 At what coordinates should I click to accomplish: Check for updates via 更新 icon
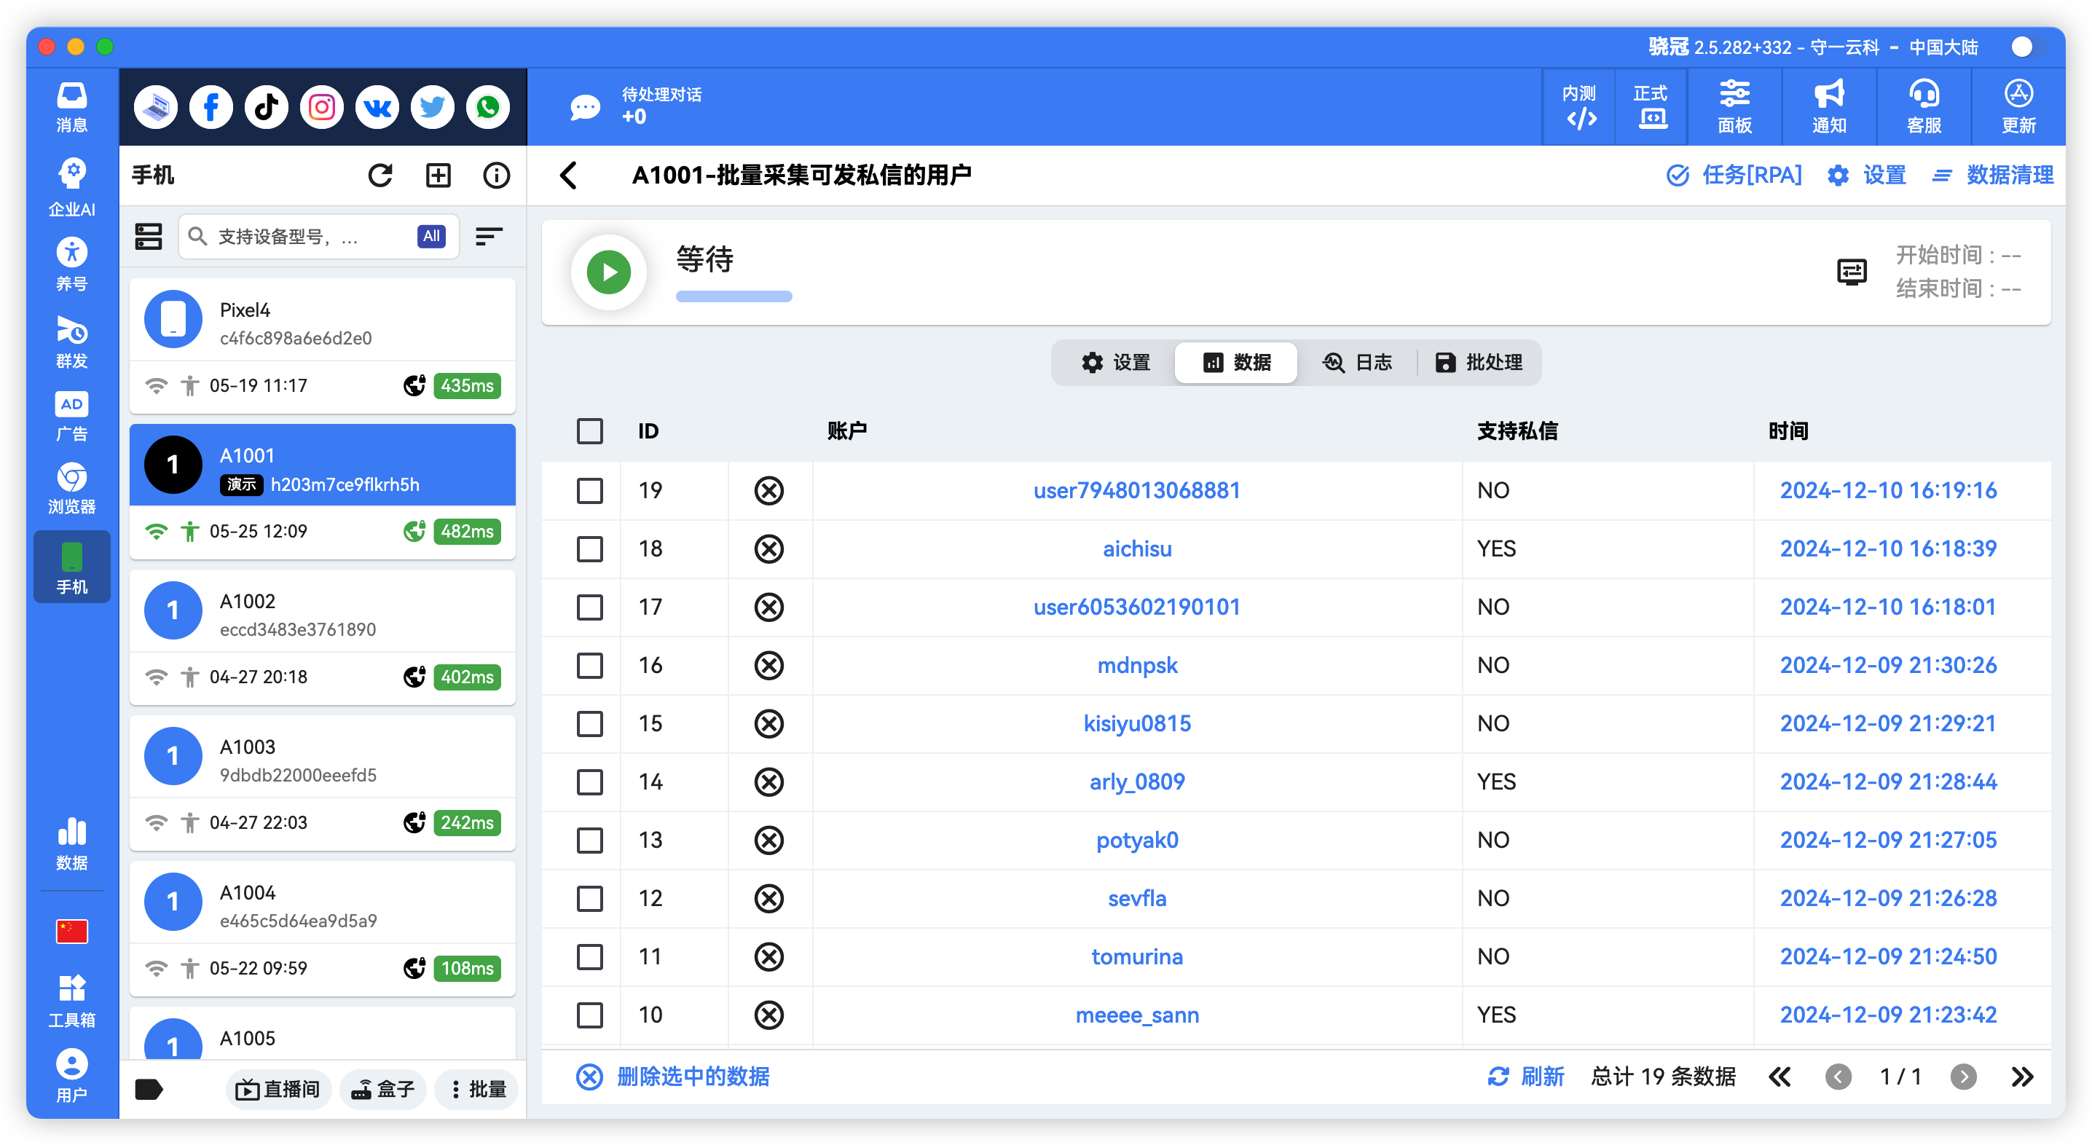coord(2019,106)
